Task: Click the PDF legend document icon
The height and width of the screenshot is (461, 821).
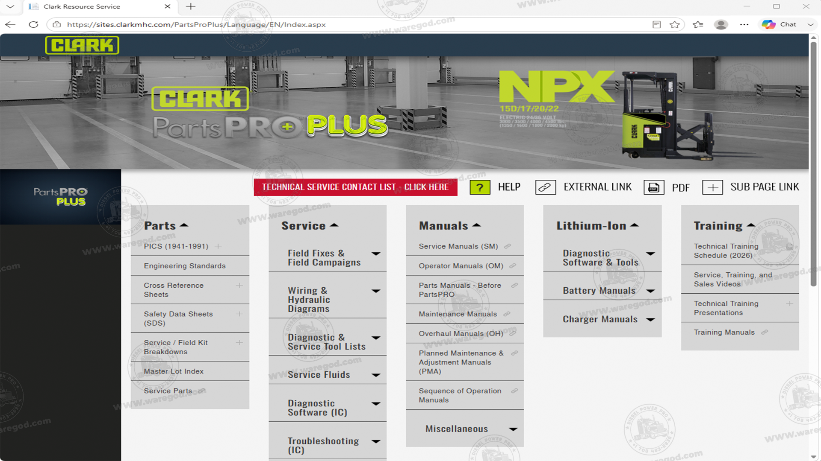Action: 654,187
